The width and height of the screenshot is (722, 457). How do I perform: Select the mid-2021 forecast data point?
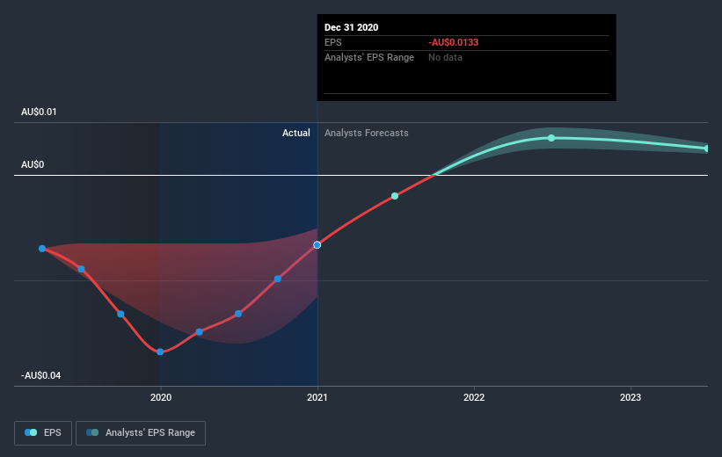(395, 196)
